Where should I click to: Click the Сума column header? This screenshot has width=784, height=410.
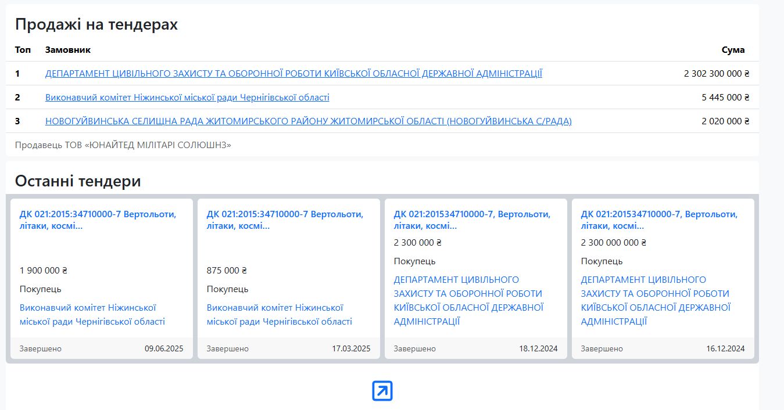click(733, 50)
